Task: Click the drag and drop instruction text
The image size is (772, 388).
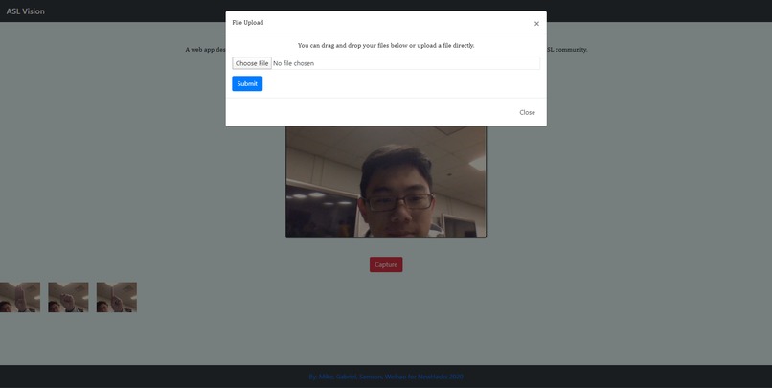Action: pos(386,45)
